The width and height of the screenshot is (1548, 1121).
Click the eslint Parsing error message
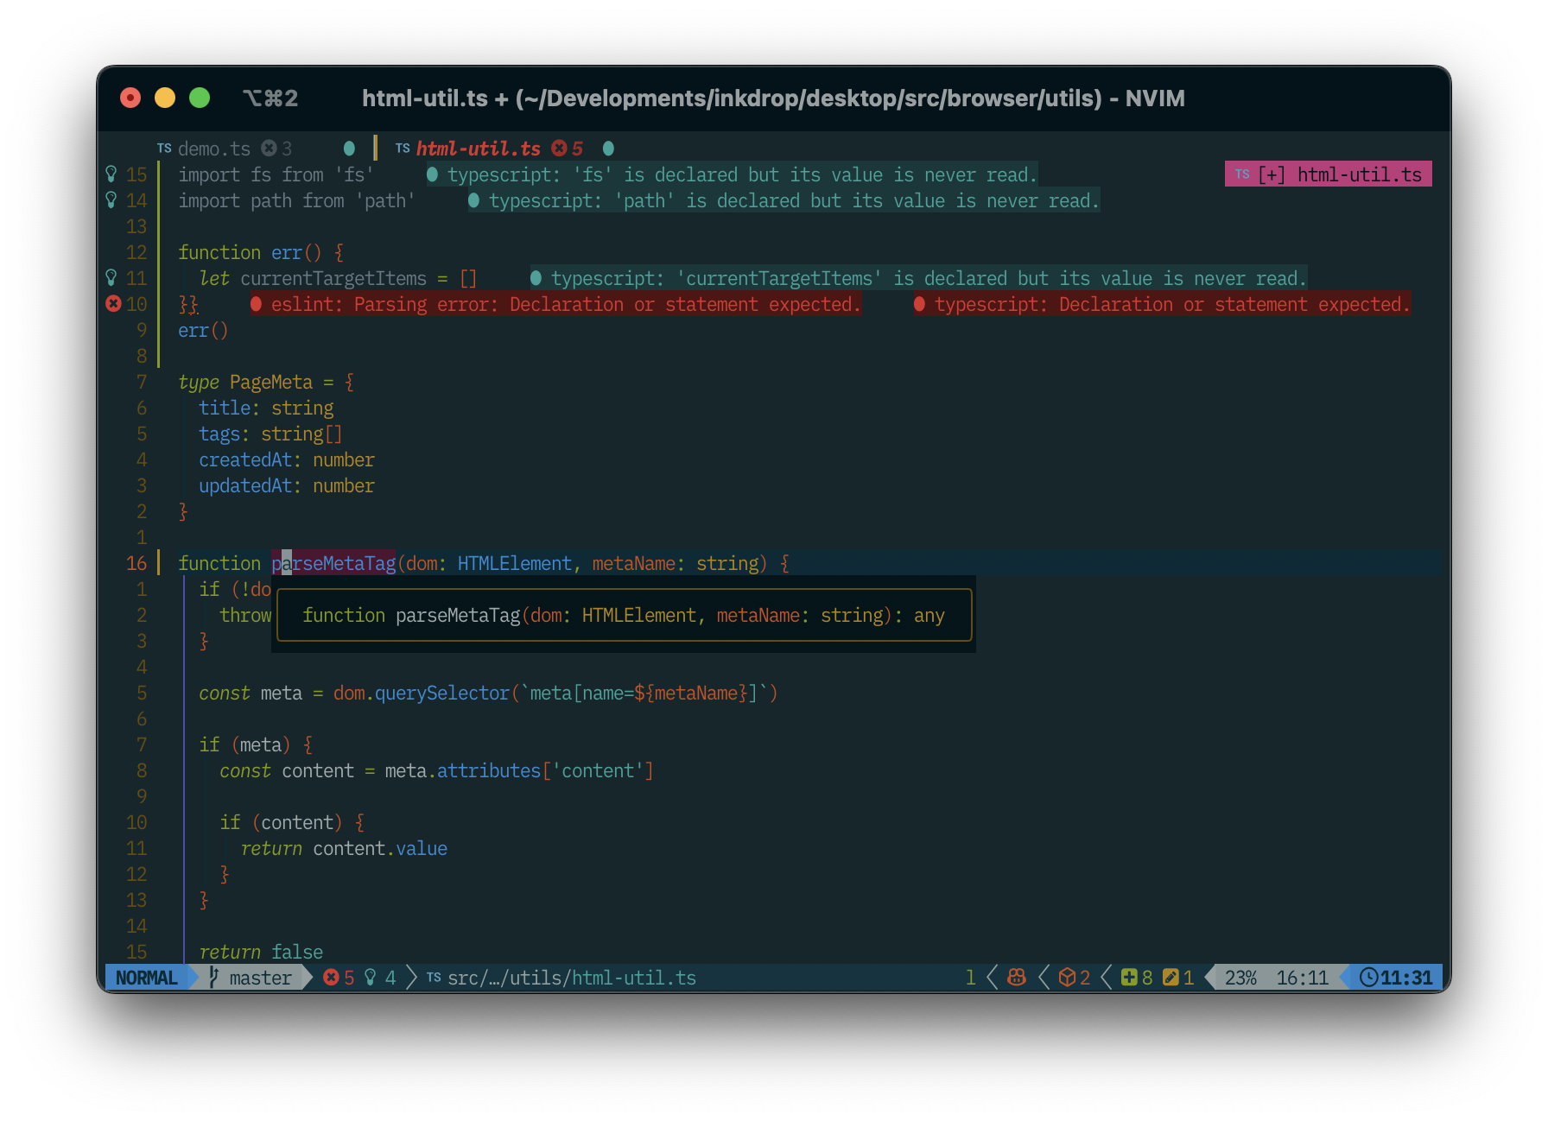[x=566, y=304]
